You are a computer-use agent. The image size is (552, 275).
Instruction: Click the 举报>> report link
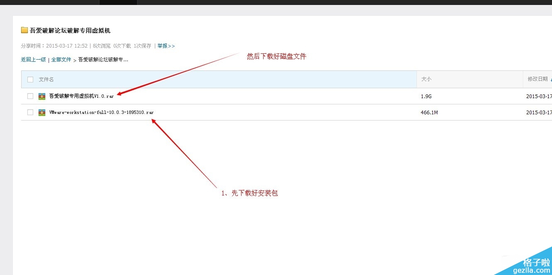[166, 46]
